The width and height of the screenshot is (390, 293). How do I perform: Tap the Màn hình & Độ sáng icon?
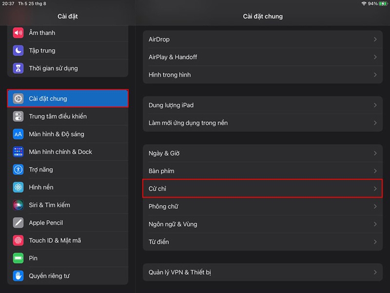19,134
